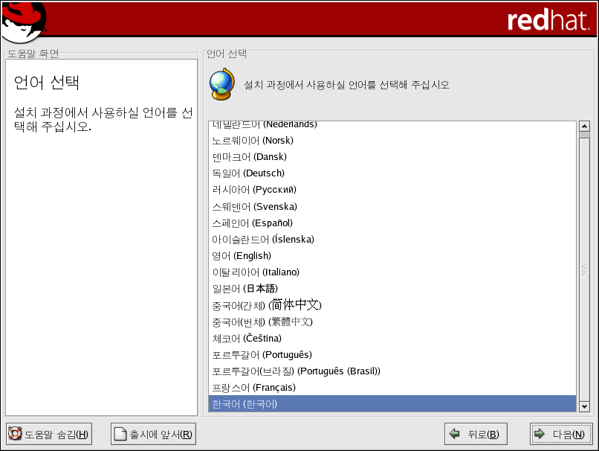Select 러시아어 (Русский) language
This screenshot has height=451, width=599.
click(x=253, y=190)
